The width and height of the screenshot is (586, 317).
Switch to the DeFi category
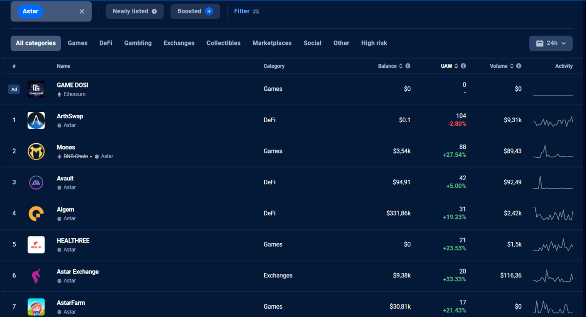click(x=106, y=43)
